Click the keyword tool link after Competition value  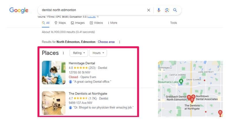[x=92, y=17]
